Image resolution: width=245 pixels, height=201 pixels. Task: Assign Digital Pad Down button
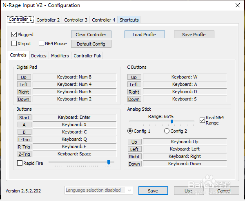tap(24, 99)
